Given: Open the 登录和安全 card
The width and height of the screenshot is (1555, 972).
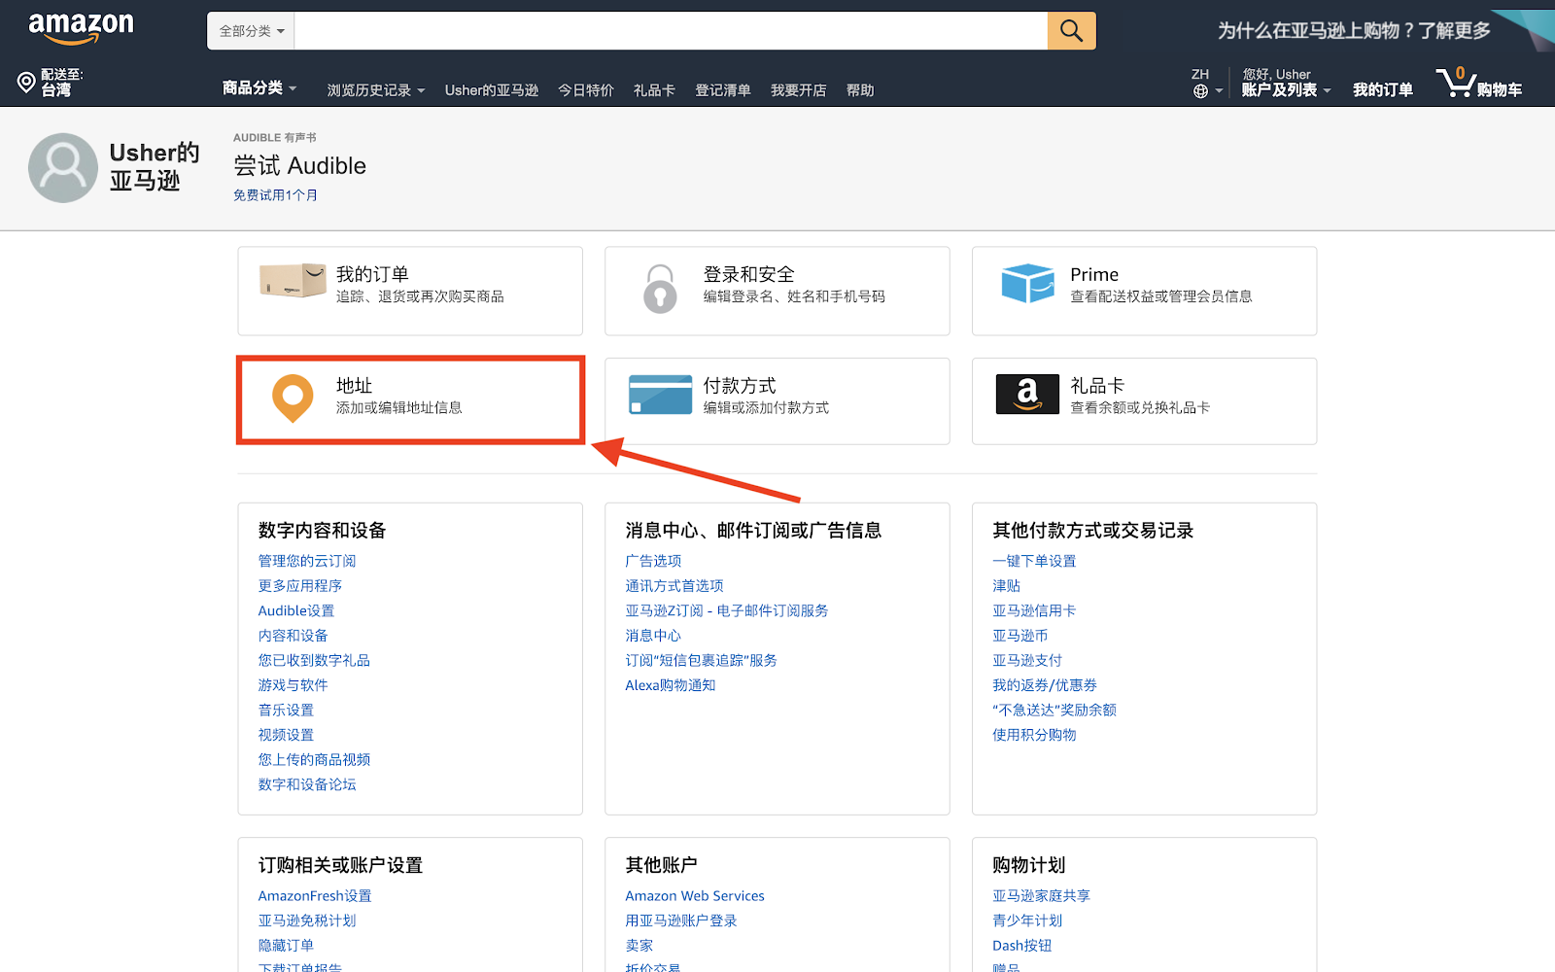Looking at the screenshot, I should 777,291.
